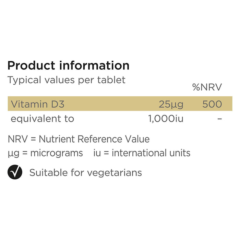Select the "Nutrient Reference Value" definition text

pyautogui.click(x=94, y=139)
